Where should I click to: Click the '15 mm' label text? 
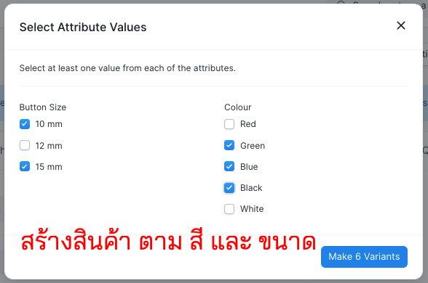[x=49, y=167]
